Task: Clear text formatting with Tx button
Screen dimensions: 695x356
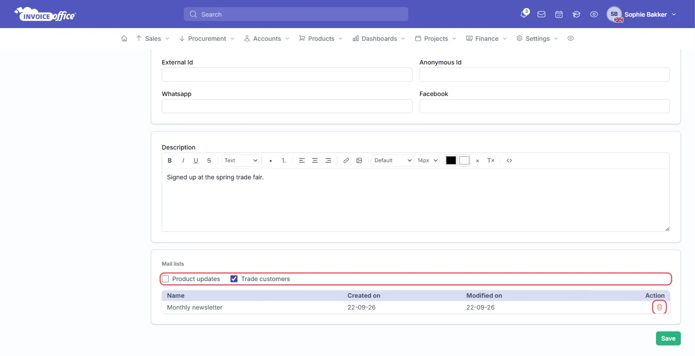Action: click(x=491, y=160)
